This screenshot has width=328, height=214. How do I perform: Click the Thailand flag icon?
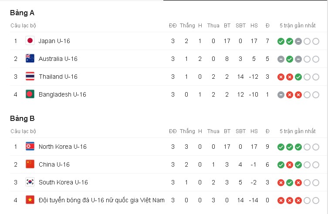(30, 77)
